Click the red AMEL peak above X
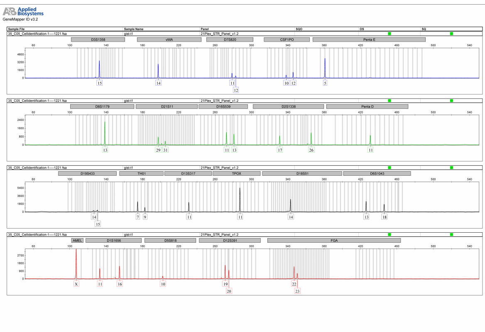The width and height of the screenshot is (485, 332). coord(76,263)
